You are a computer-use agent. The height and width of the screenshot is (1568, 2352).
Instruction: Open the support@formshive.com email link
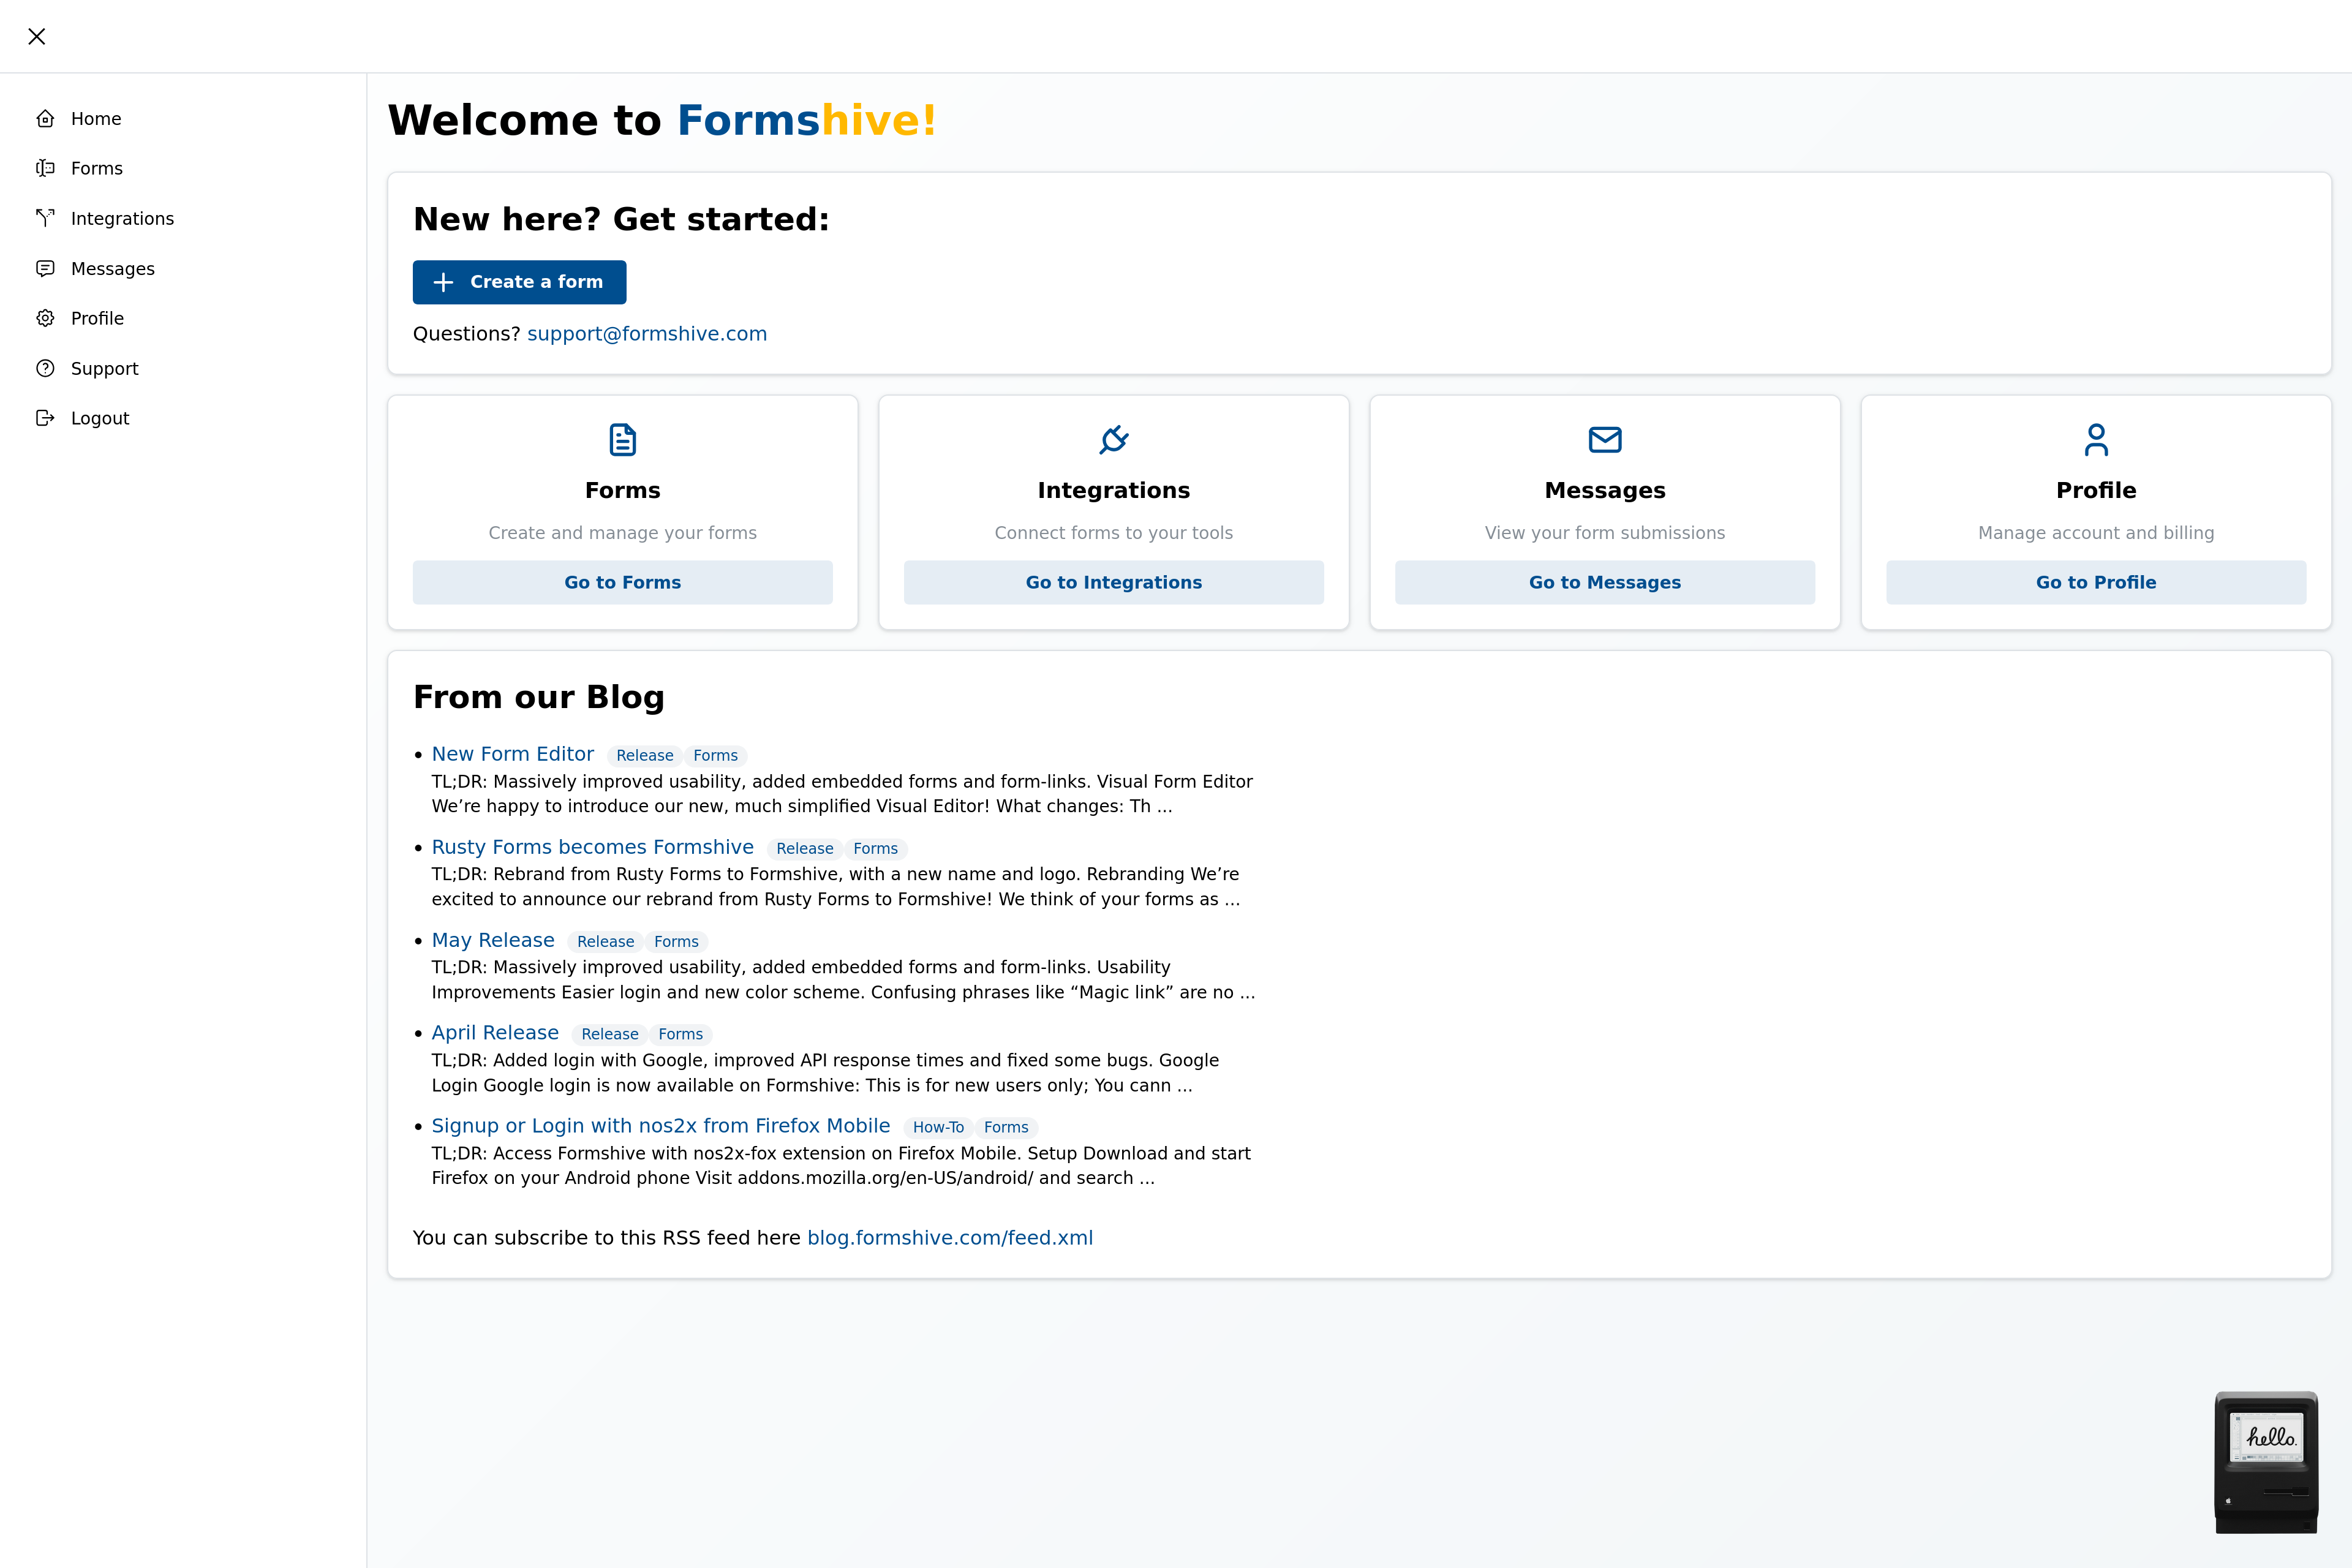click(x=647, y=334)
